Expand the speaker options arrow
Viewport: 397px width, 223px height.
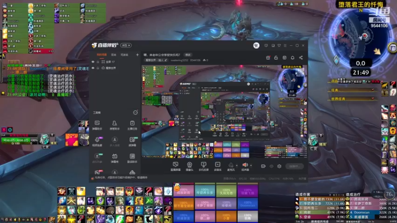click(x=251, y=166)
